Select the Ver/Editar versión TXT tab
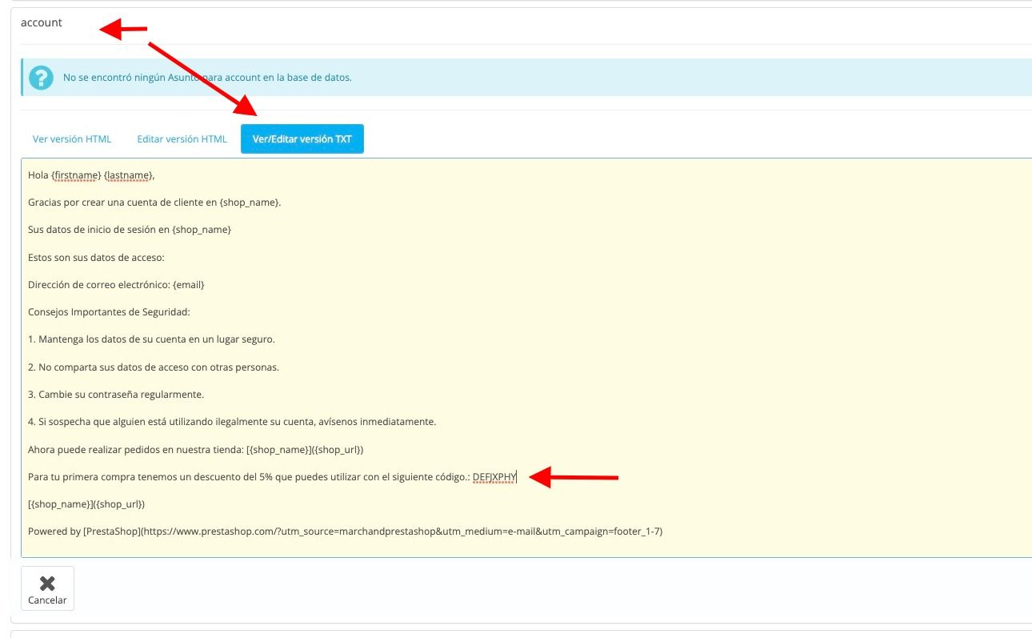Image resolution: width=1032 pixels, height=638 pixels. pos(302,139)
